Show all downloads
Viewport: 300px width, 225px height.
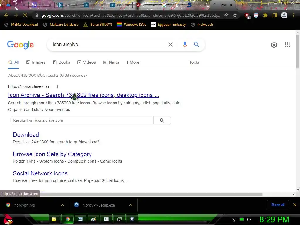(x=278, y=205)
